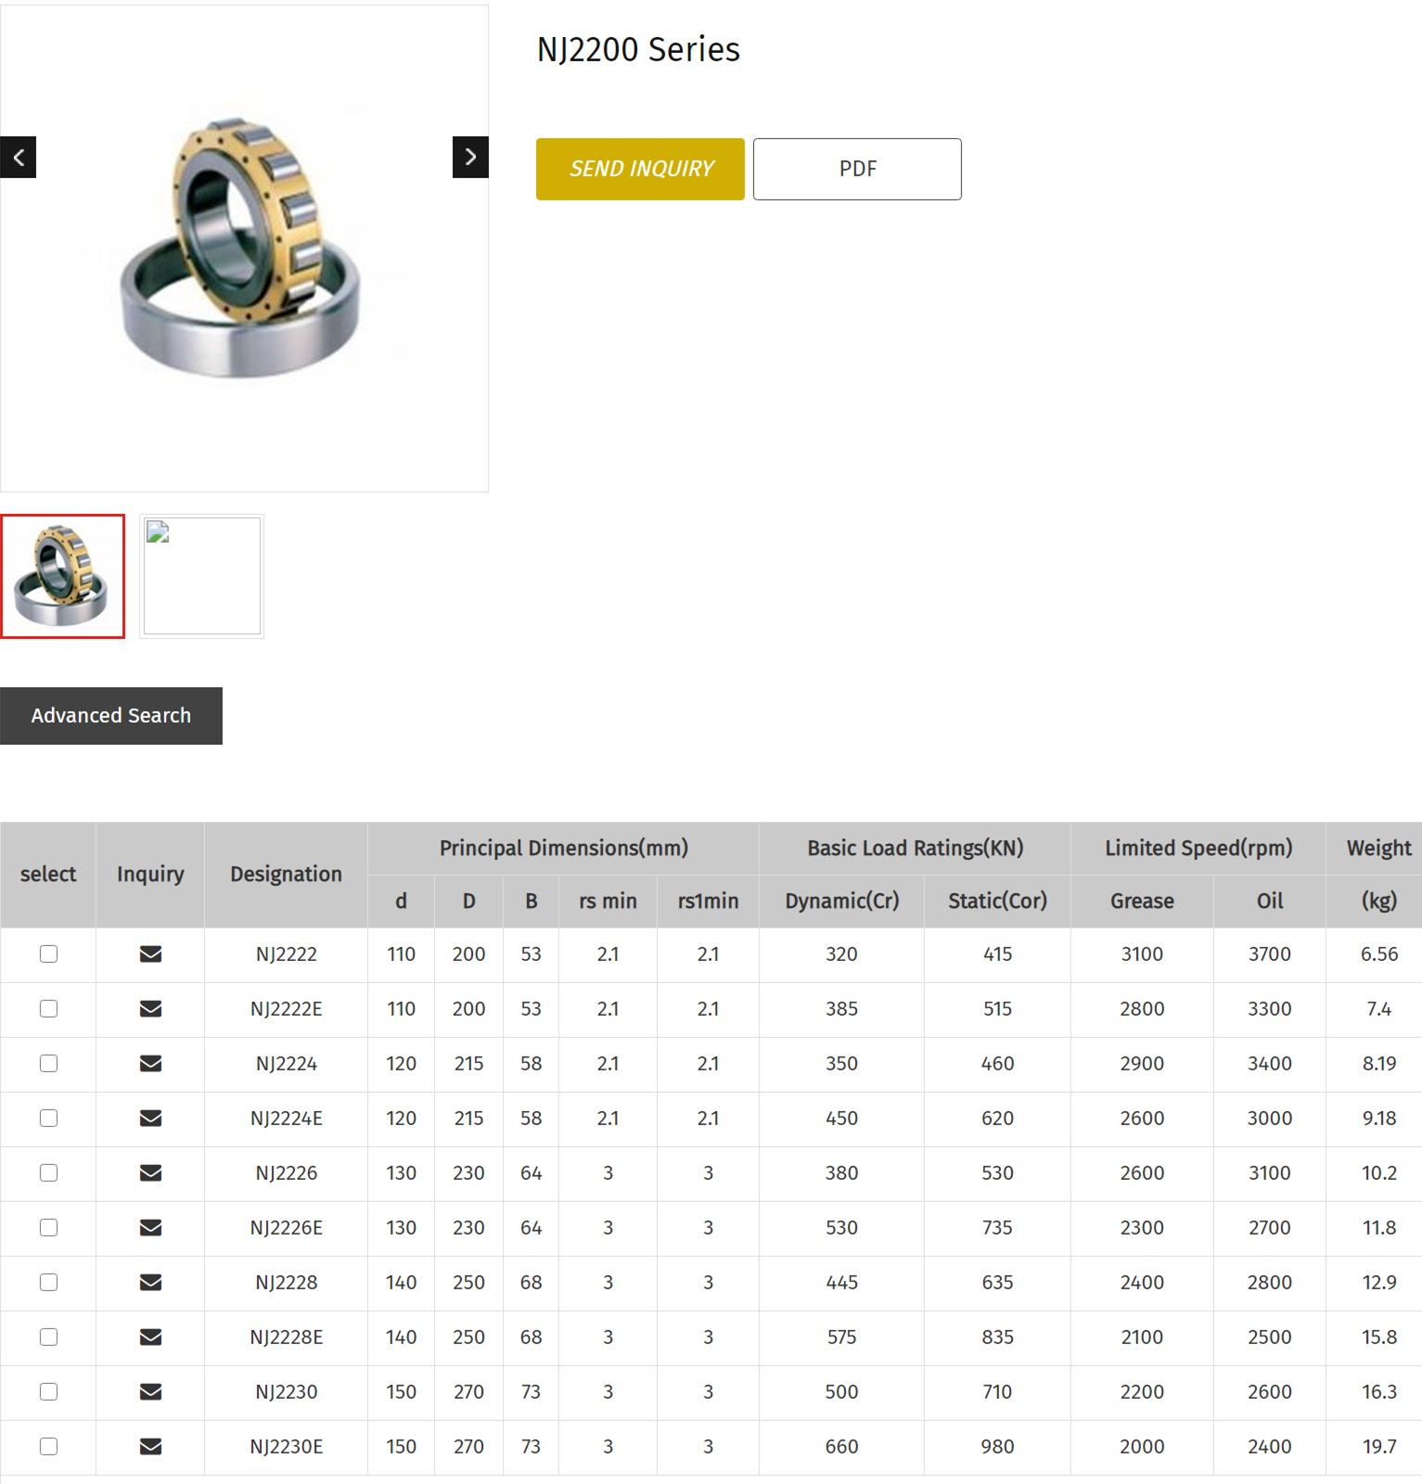Select the second broken image thumbnail
Image resolution: width=1422 pixels, height=1484 pixels.
[x=201, y=576]
